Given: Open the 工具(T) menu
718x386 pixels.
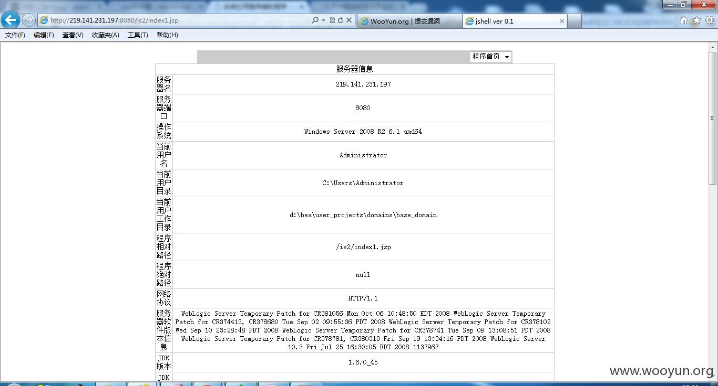Looking at the screenshot, I should click(138, 35).
